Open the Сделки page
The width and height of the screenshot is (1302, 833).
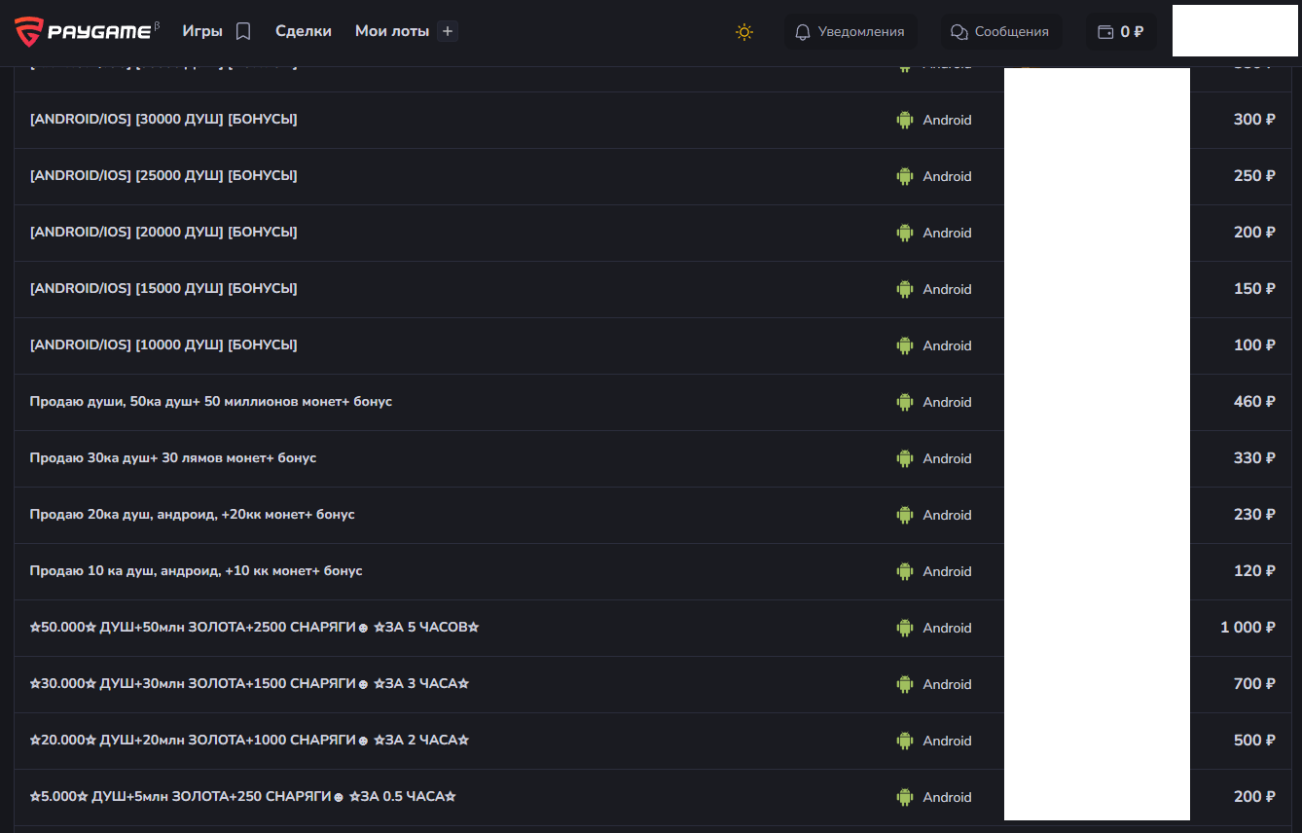click(x=304, y=31)
